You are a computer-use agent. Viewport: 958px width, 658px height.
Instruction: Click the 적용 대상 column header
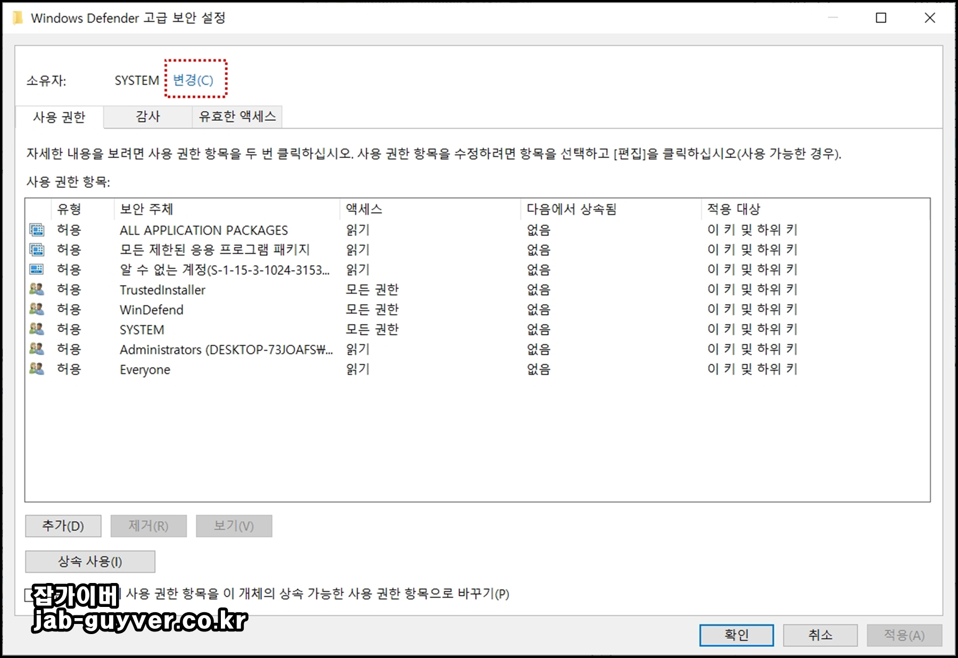pyautogui.click(x=815, y=209)
